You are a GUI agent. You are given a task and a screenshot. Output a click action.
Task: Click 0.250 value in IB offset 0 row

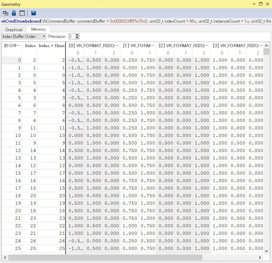coord(130,60)
